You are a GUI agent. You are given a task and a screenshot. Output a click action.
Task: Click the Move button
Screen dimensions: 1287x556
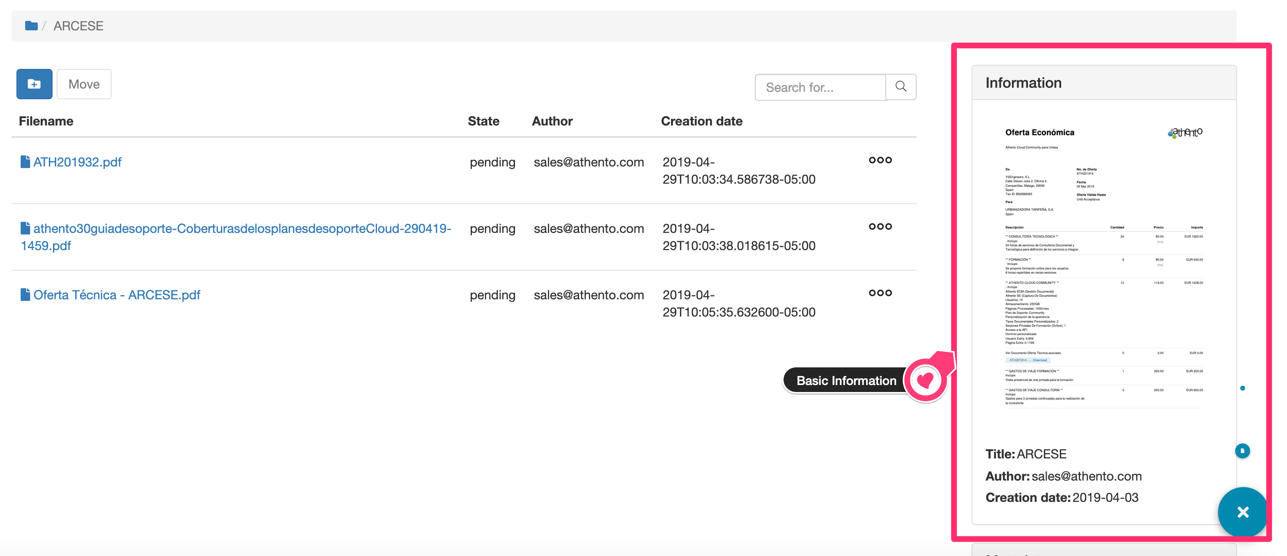(84, 84)
